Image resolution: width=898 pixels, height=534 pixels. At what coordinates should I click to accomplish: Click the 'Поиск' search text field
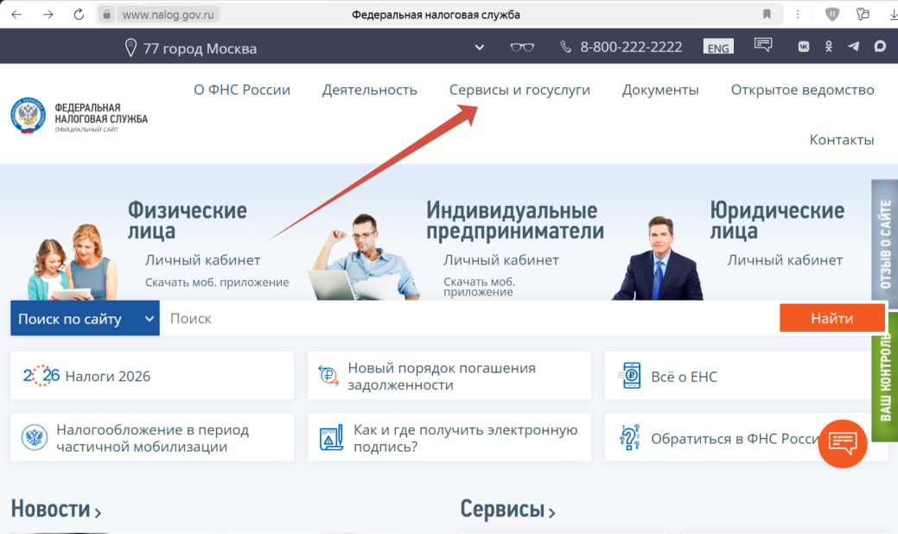click(468, 319)
